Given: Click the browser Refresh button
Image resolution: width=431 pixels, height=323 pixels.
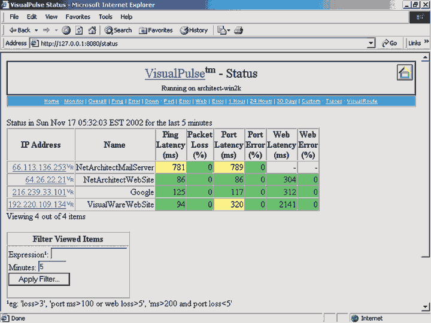Looking at the screenshot, I should 79,30.
